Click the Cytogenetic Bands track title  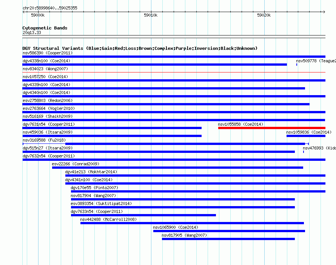pos(45,28)
